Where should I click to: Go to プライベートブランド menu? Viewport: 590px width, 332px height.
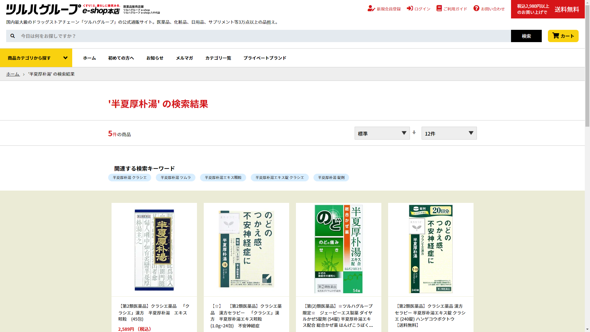(x=265, y=58)
